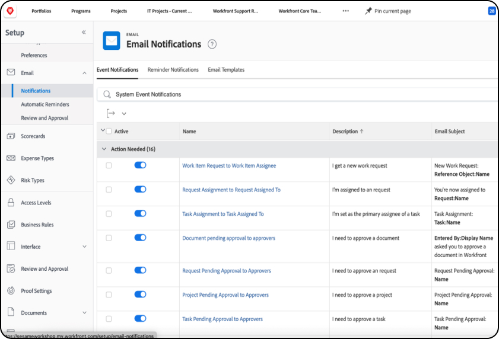Open the header select-all dropdown chevron
The height and width of the screenshot is (339, 499).
103,130
